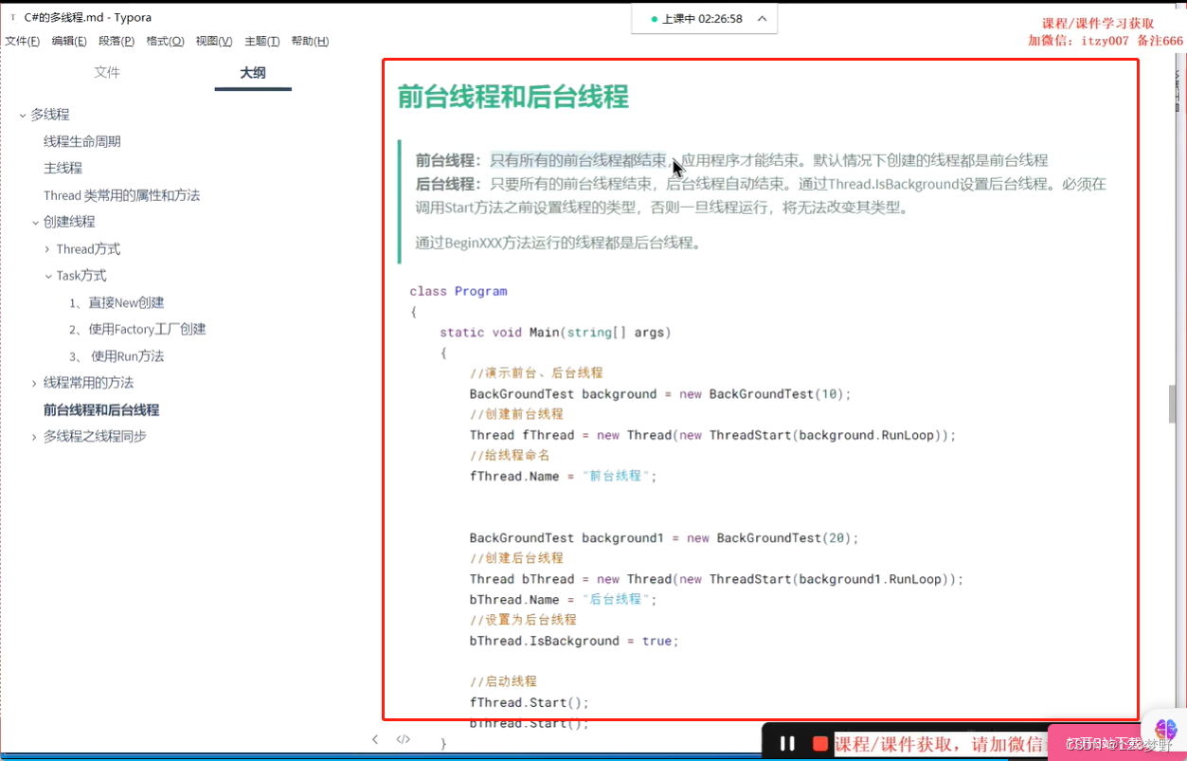Click the 前台线程和后台线程 document heading
The width and height of the screenshot is (1187, 761).
(513, 97)
